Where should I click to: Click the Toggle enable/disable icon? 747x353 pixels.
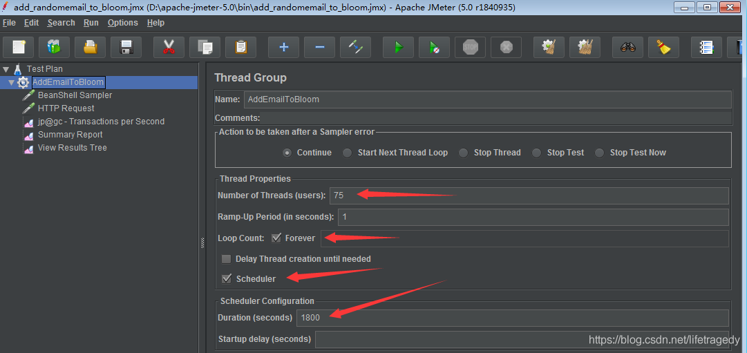pyautogui.click(x=355, y=47)
